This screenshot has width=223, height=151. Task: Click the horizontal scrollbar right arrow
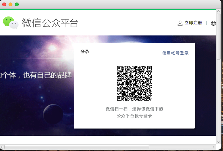214,147
